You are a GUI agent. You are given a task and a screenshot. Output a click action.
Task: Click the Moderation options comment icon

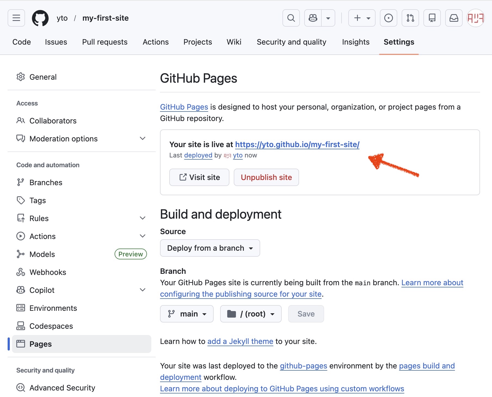pos(21,138)
